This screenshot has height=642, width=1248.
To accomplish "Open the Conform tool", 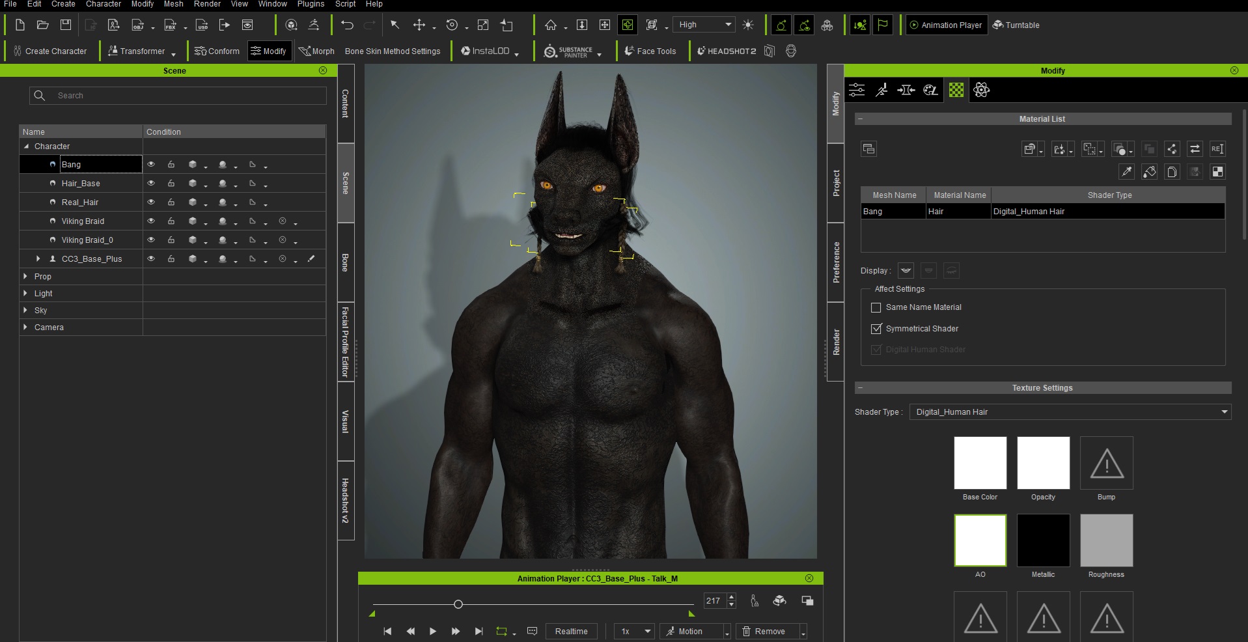I will click(x=217, y=51).
